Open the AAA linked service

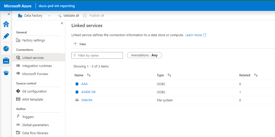click(x=84, y=84)
